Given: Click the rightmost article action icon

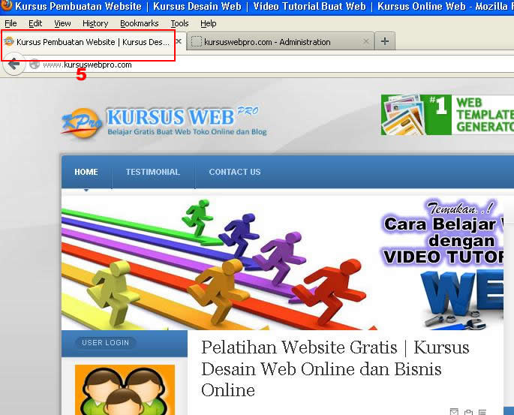Looking at the screenshot, I should point(482,412).
